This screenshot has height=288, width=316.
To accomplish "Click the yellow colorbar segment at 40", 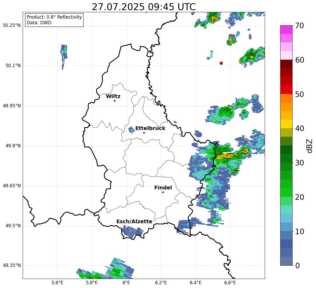I will pos(286,124).
